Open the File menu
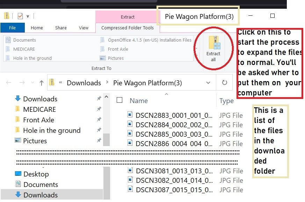 12,28
